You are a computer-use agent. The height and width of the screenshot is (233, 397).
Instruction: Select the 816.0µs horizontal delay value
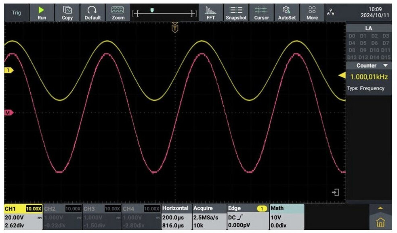coord(173,225)
